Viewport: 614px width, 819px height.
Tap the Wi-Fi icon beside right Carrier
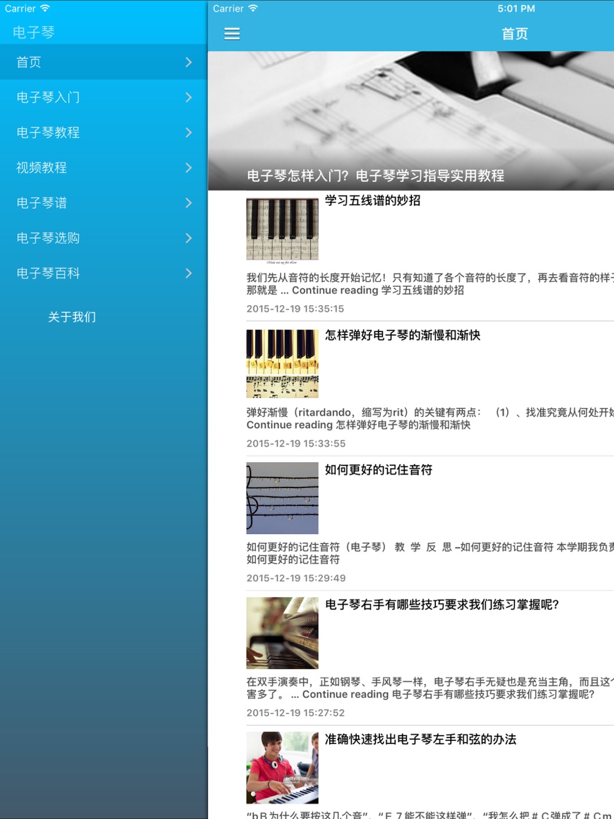click(x=253, y=8)
